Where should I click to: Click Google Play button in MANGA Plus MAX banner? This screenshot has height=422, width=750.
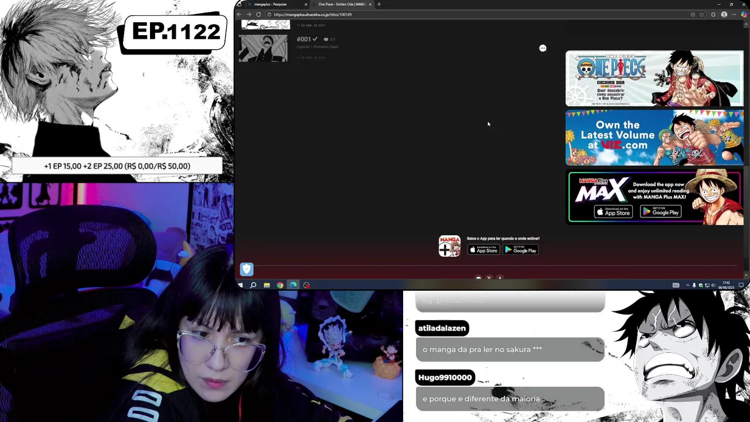tap(660, 212)
